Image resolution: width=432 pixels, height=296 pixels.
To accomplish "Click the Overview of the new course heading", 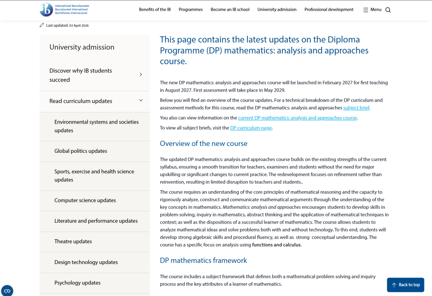I will tap(204, 143).
